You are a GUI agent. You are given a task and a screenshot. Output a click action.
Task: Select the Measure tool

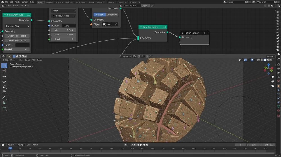pyautogui.click(x=4, y=103)
